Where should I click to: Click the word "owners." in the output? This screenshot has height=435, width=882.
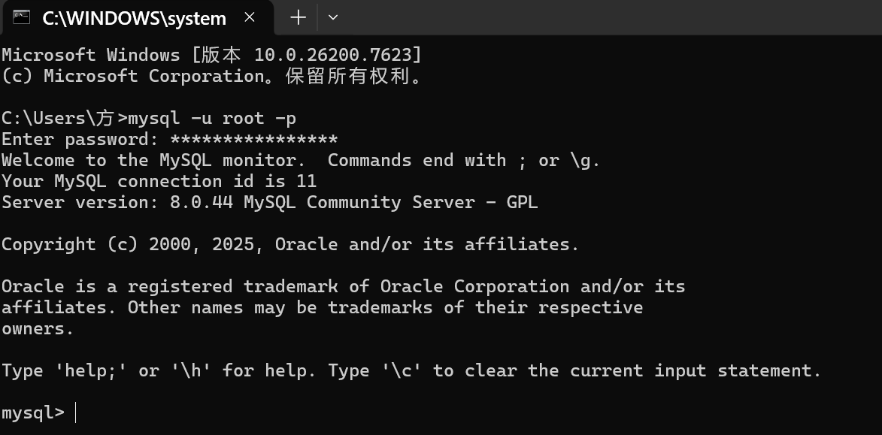(38, 329)
